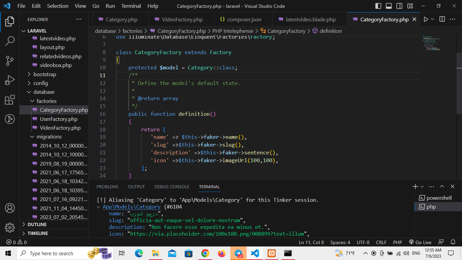Close the CategoryFactory.php editor tab
This screenshot has width=462, height=260.
pos(414,19)
